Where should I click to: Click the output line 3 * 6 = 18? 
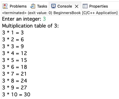coord(15,67)
